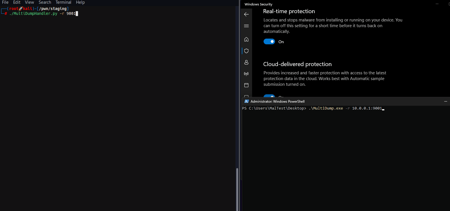This screenshot has width=450, height=211.
Task: Click the PowerShell icon in title bar
Action: (x=246, y=101)
